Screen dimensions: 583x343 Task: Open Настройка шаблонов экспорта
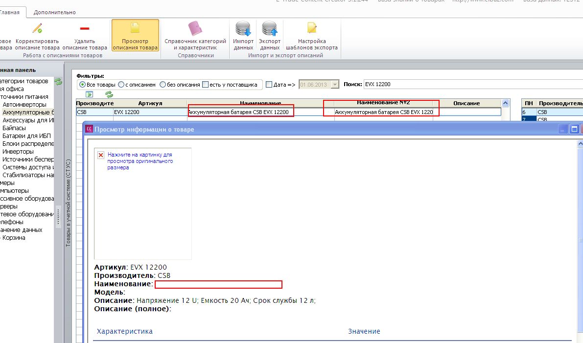click(x=312, y=35)
